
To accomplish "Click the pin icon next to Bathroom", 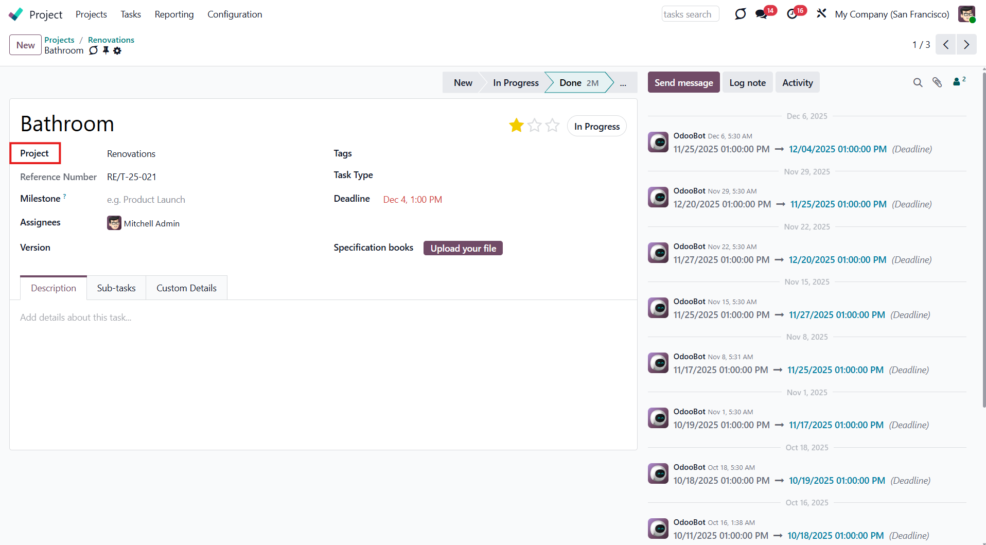I will click(106, 50).
